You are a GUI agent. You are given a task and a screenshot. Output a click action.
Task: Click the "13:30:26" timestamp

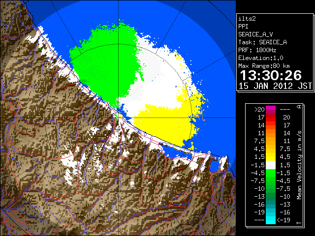tap(271, 75)
